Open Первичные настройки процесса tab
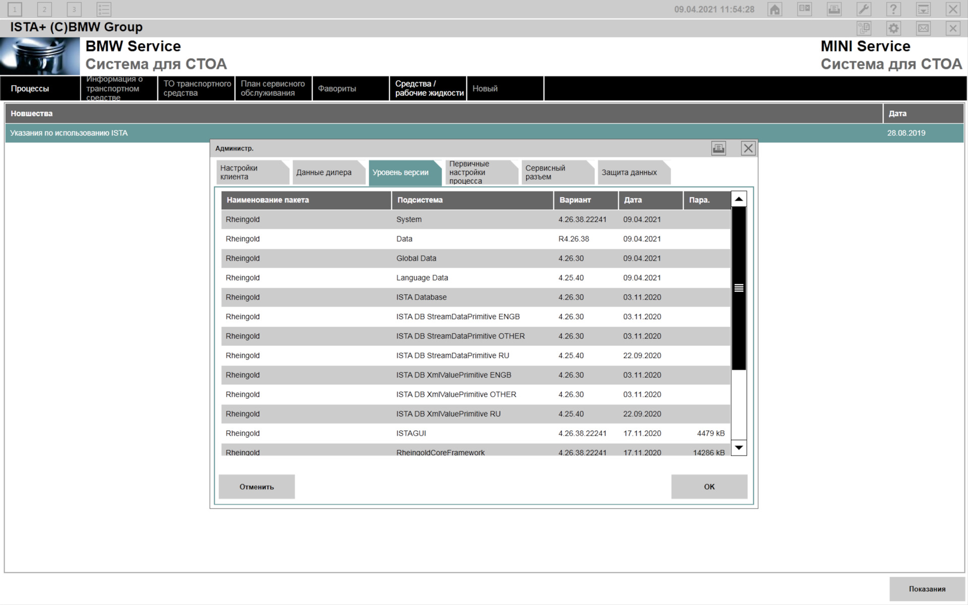This screenshot has width=968, height=605. click(481, 172)
